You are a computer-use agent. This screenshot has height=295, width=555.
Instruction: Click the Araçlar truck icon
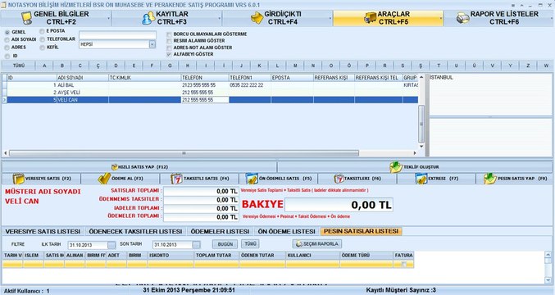(371, 17)
